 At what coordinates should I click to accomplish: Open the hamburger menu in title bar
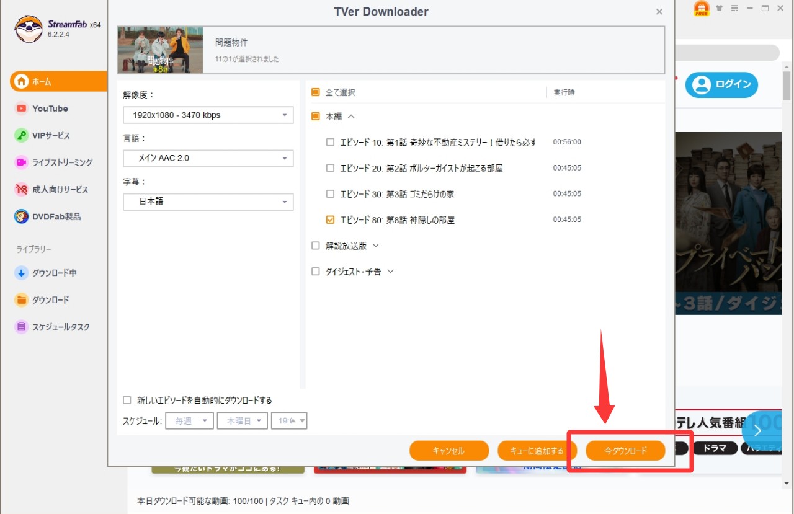(x=734, y=8)
